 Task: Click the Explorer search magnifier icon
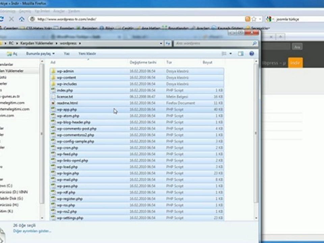(254, 44)
